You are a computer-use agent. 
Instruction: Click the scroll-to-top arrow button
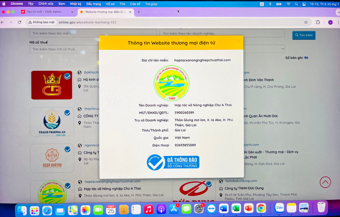point(325,182)
